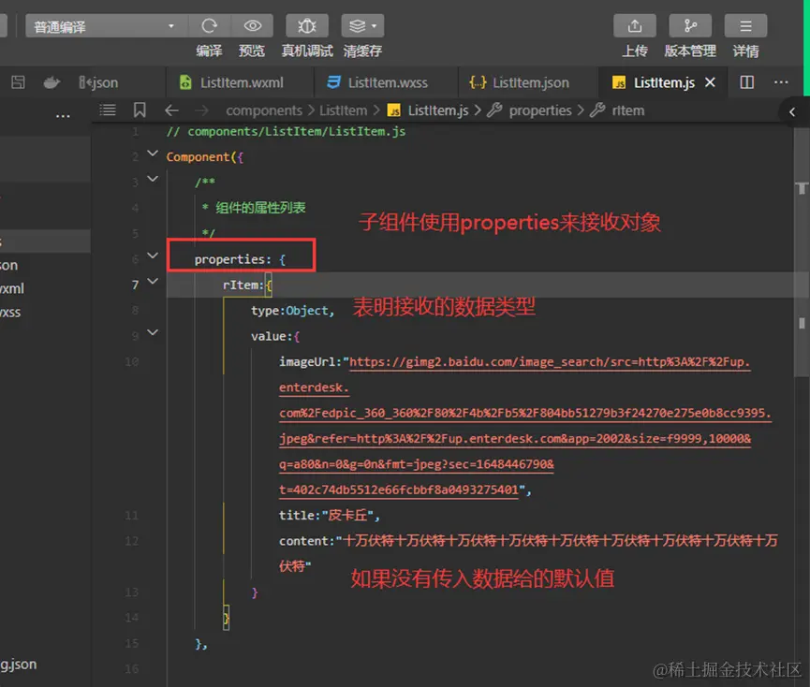Click the content string on line 12
Viewport: 810px width, 687px height.
[x=528, y=553]
